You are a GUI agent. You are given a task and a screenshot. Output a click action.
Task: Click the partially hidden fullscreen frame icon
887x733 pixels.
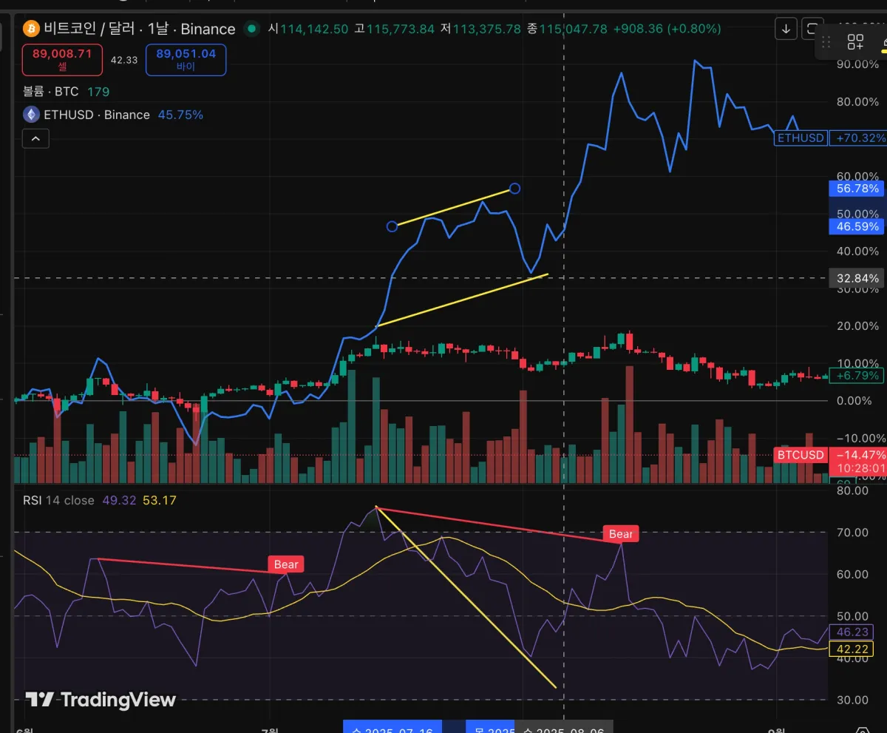click(x=812, y=29)
